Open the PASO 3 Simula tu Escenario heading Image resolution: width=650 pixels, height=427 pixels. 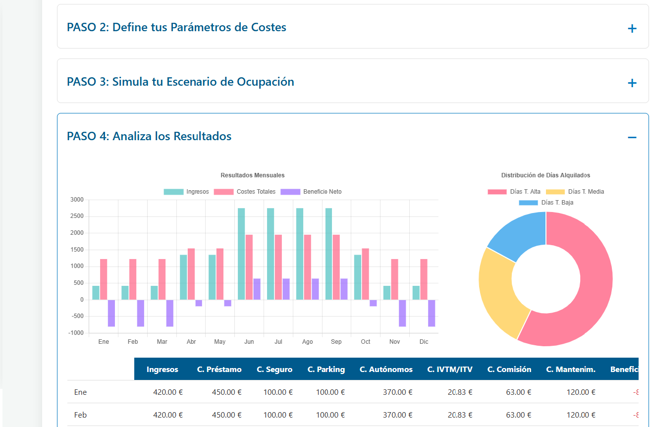tap(180, 82)
